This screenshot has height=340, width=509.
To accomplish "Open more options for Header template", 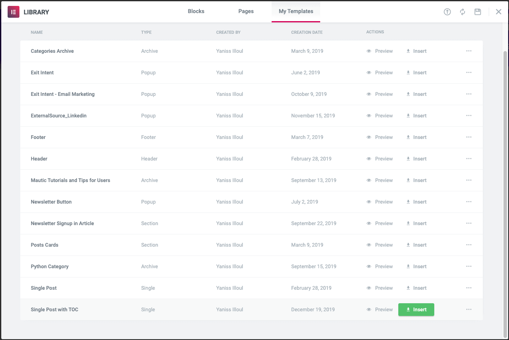I will tap(469, 159).
